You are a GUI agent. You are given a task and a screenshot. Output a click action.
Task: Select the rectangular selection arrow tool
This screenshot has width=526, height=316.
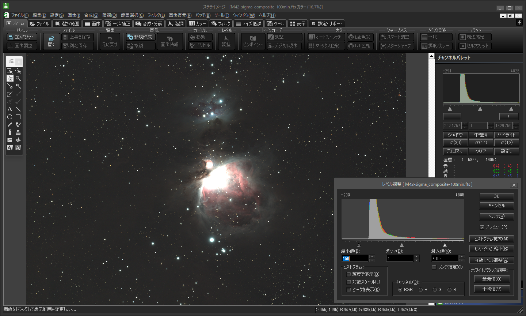[10, 71]
